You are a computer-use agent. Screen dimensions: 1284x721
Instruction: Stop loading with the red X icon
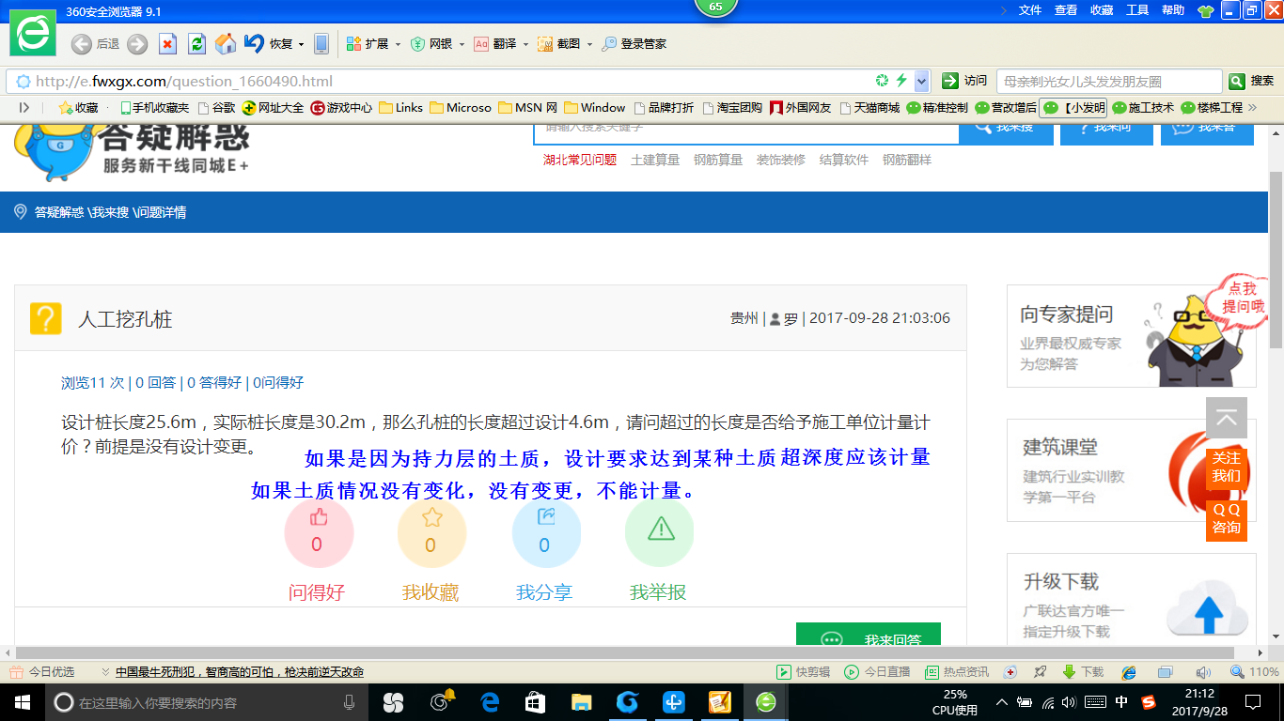coord(167,44)
